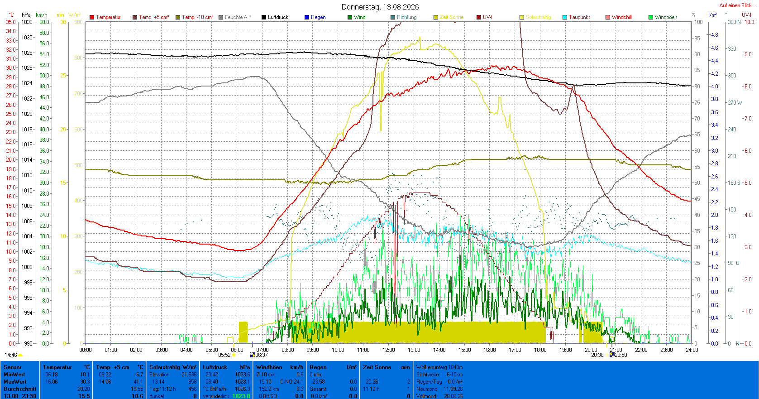The width and height of the screenshot is (759, 399).
Task: Click the 'Sichtweite 6-10km' entry
Action: coord(439,375)
